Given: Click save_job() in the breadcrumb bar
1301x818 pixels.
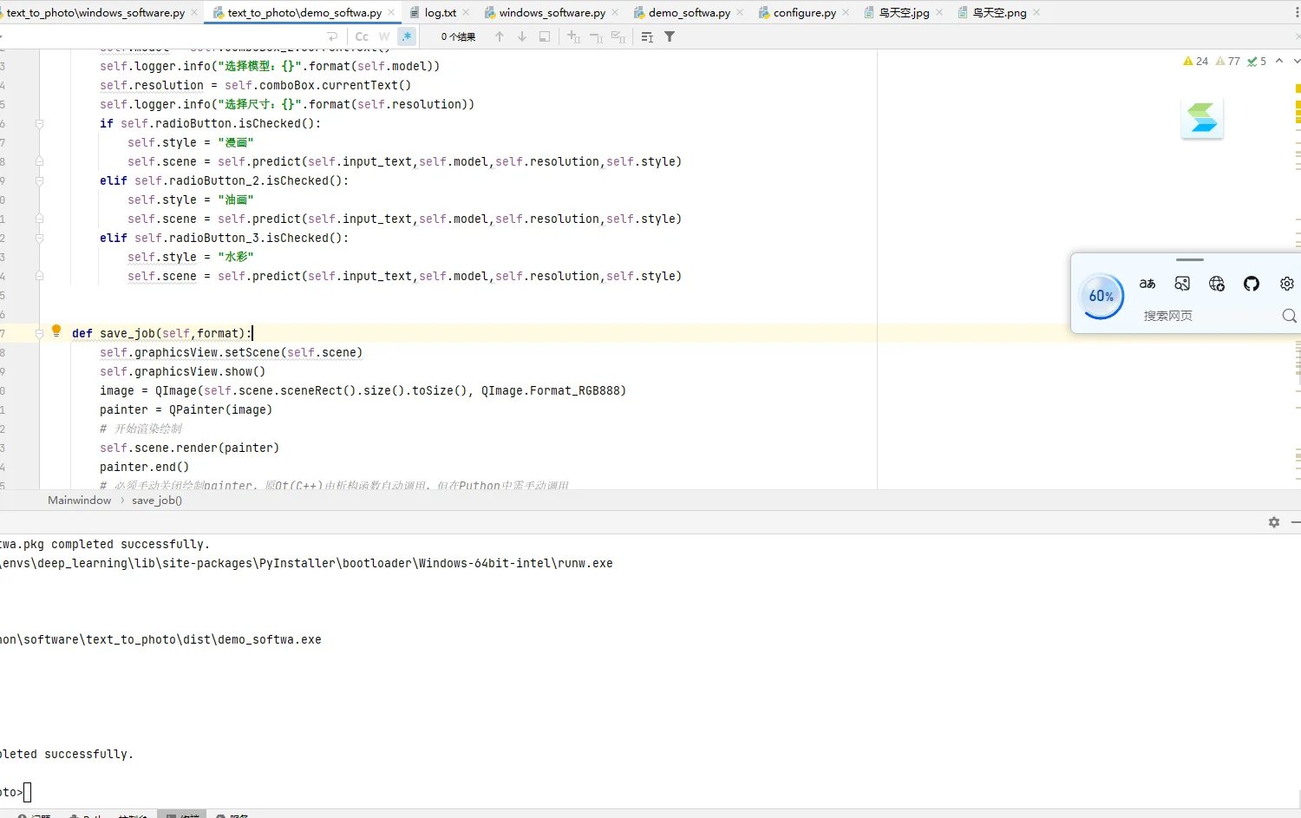Looking at the screenshot, I should [157, 501].
